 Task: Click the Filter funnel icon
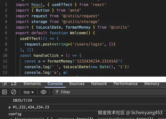point(57,92)
